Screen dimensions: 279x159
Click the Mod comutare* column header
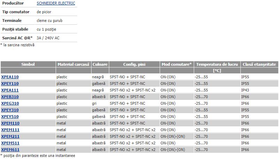pyautogui.click(x=177, y=64)
